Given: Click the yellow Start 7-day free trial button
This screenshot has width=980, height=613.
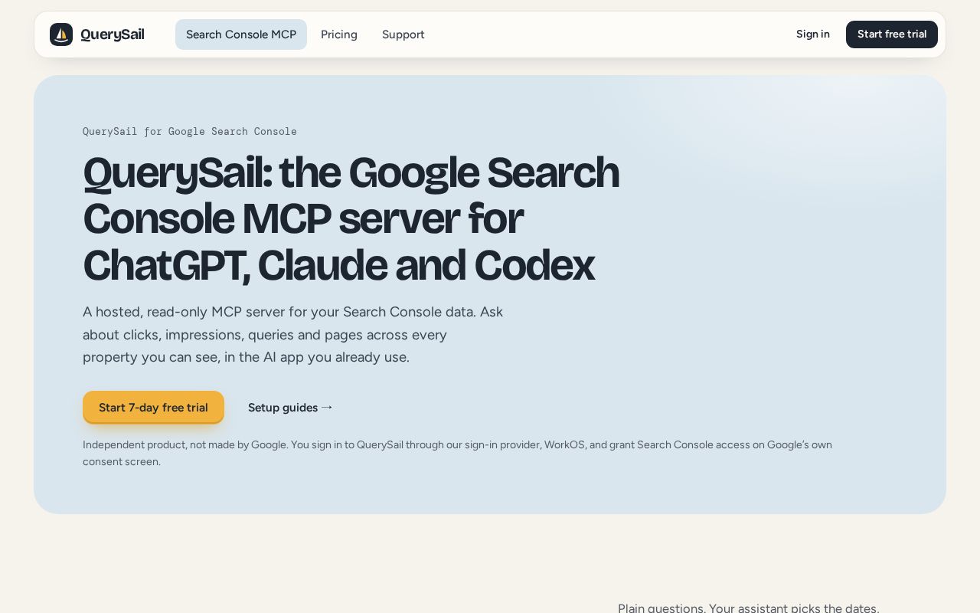Looking at the screenshot, I should point(153,408).
